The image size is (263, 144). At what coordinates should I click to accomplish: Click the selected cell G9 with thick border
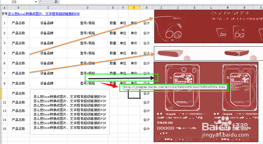pos(134,93)
